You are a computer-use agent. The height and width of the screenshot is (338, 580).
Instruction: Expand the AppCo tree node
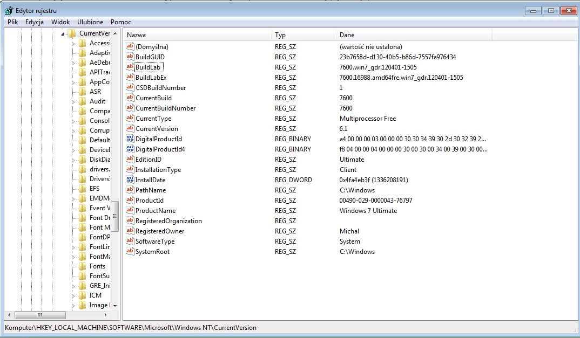click(73, 82)
